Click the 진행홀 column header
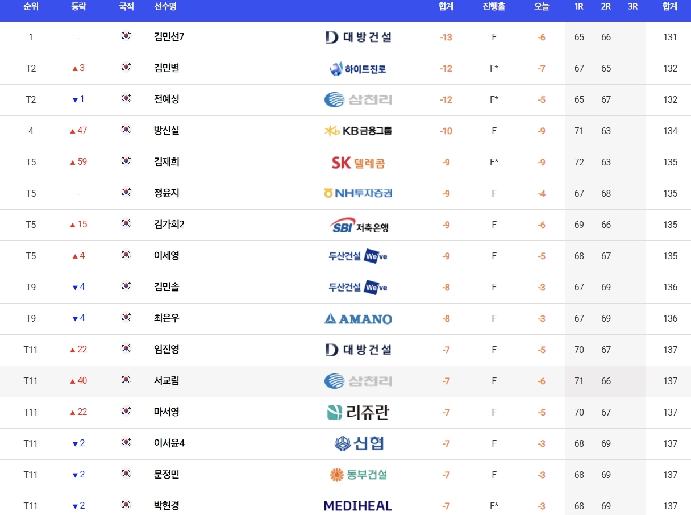Screen dimensions: 691x515 (x=494, y=7)
